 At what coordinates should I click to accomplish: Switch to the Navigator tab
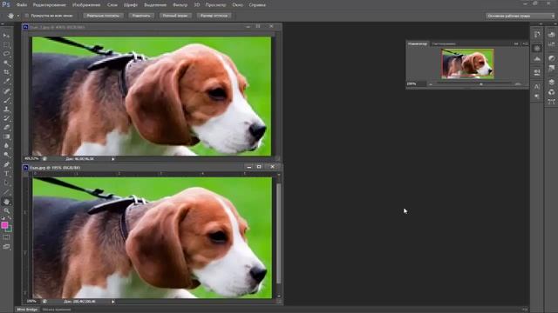tap(418, 43)
